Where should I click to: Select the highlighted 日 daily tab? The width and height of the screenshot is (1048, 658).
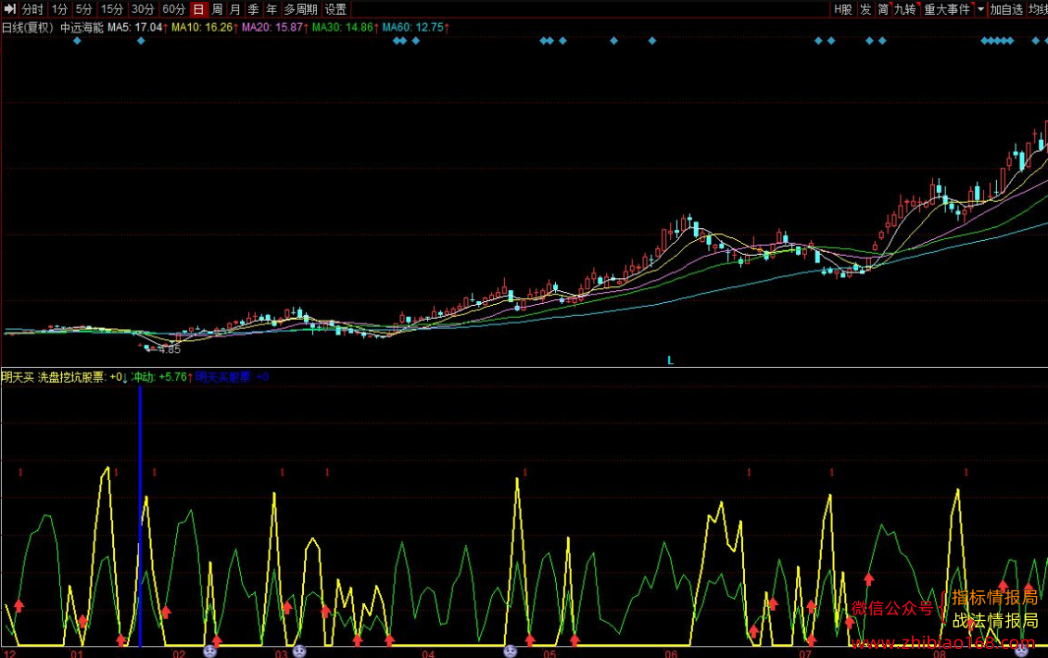(x=198, y=9)
